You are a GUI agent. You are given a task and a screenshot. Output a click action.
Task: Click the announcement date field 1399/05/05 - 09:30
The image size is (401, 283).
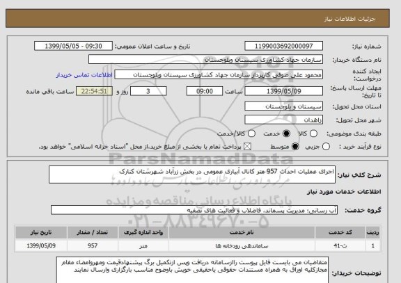(x=73, y=46)
